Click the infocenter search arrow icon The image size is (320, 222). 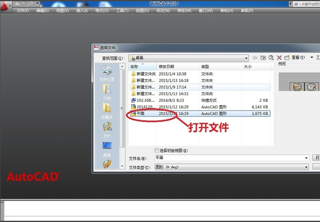(290, 4)
